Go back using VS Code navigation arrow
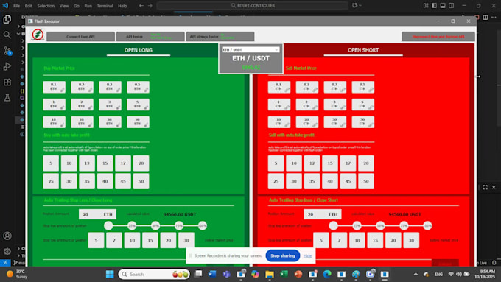This screenshot has height=282, width=501. [141, 5]
